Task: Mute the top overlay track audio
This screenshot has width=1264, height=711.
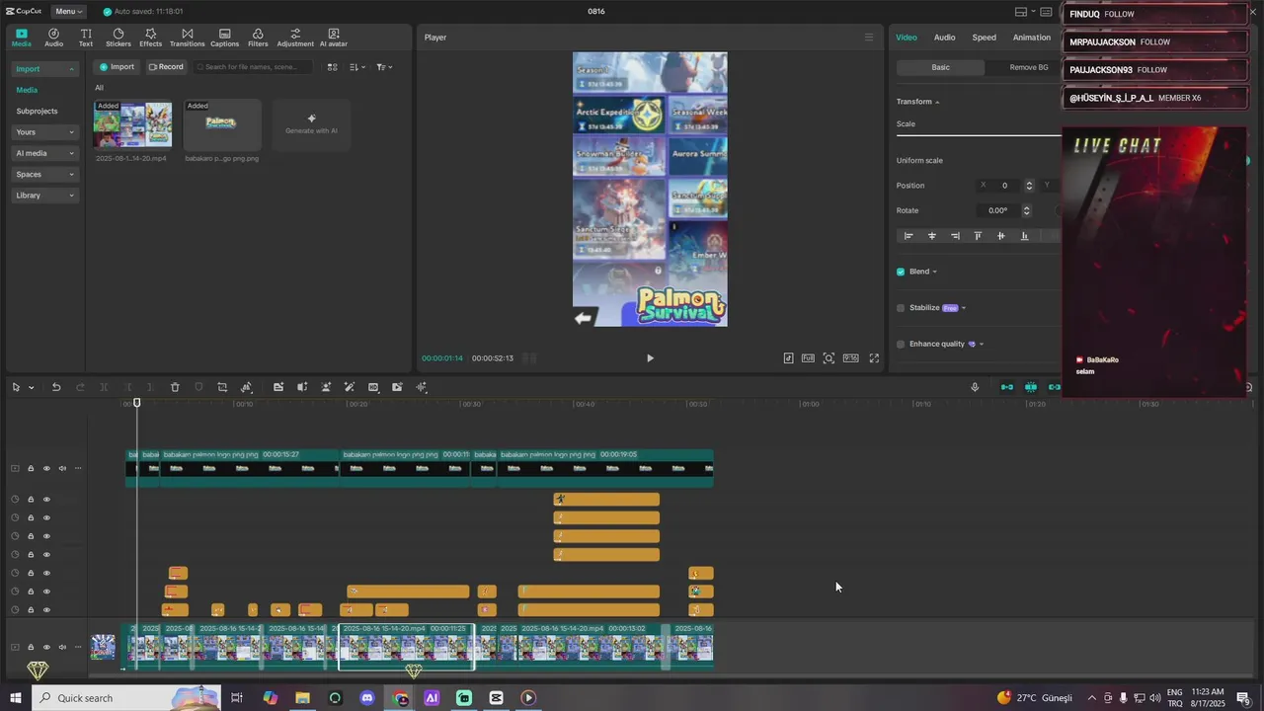Action: 62,469
